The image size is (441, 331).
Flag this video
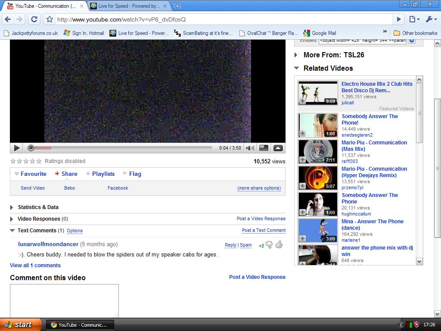(132, 174)
